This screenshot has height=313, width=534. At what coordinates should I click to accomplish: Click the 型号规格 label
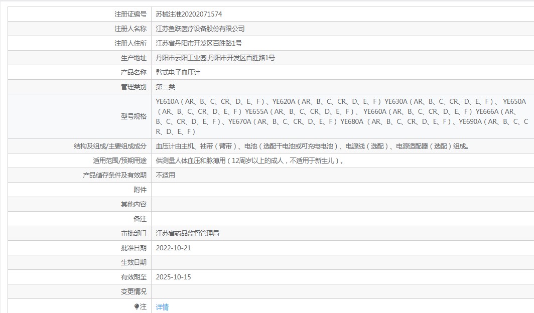[133, 116]
